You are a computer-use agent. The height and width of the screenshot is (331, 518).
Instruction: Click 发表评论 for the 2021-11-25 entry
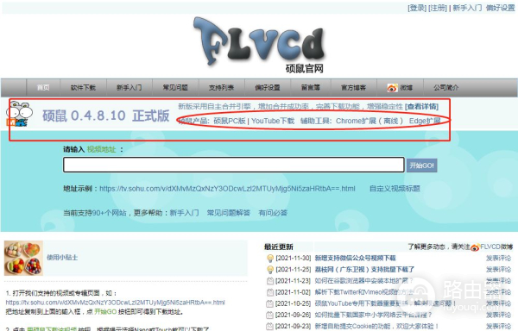(498, 270)
